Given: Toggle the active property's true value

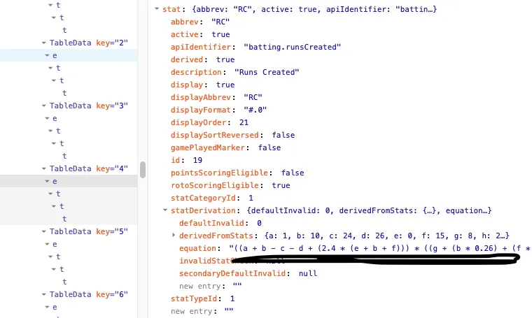Looking at the screenshot, I should (220, 34).
